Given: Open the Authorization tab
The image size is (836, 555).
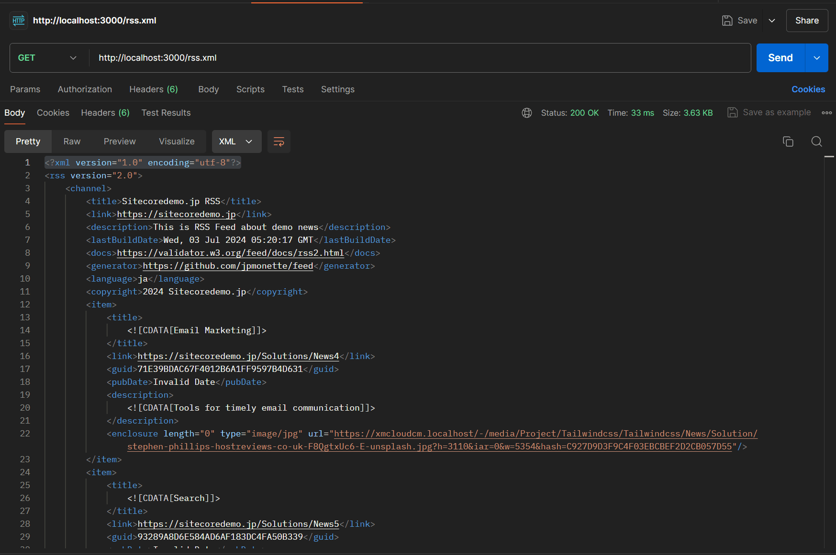Looking at the screenshot, I should pyautogui.click(x=85, y=89).
